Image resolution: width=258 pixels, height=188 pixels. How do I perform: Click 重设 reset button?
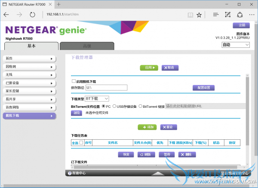(x=169, y=127)
